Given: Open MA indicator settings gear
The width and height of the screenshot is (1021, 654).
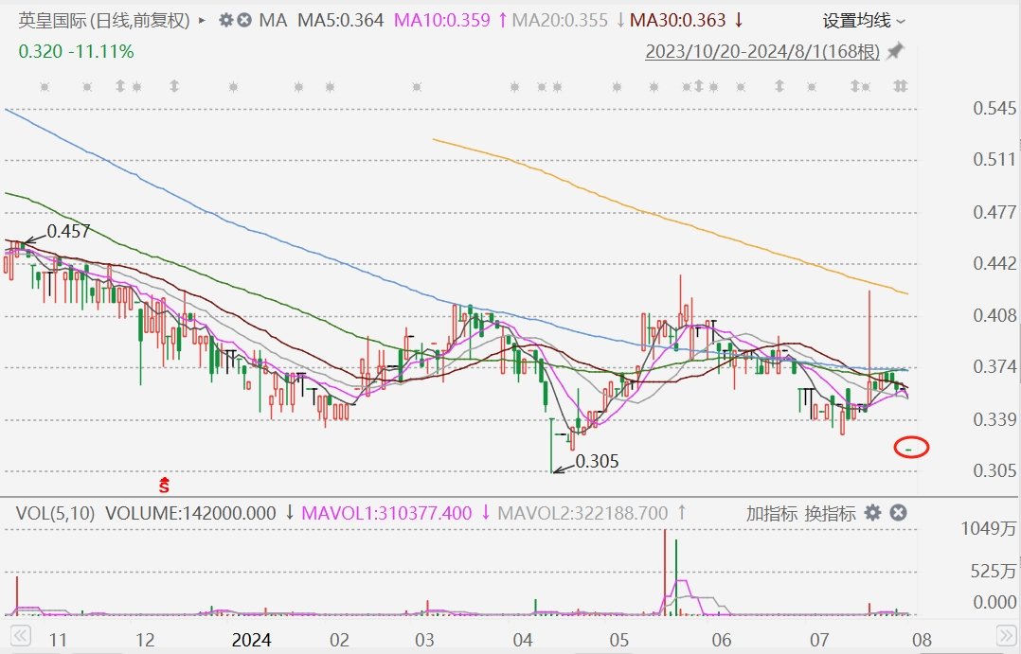Looking at the screenshot, I should pyautogui.click(x=225, y=20).
